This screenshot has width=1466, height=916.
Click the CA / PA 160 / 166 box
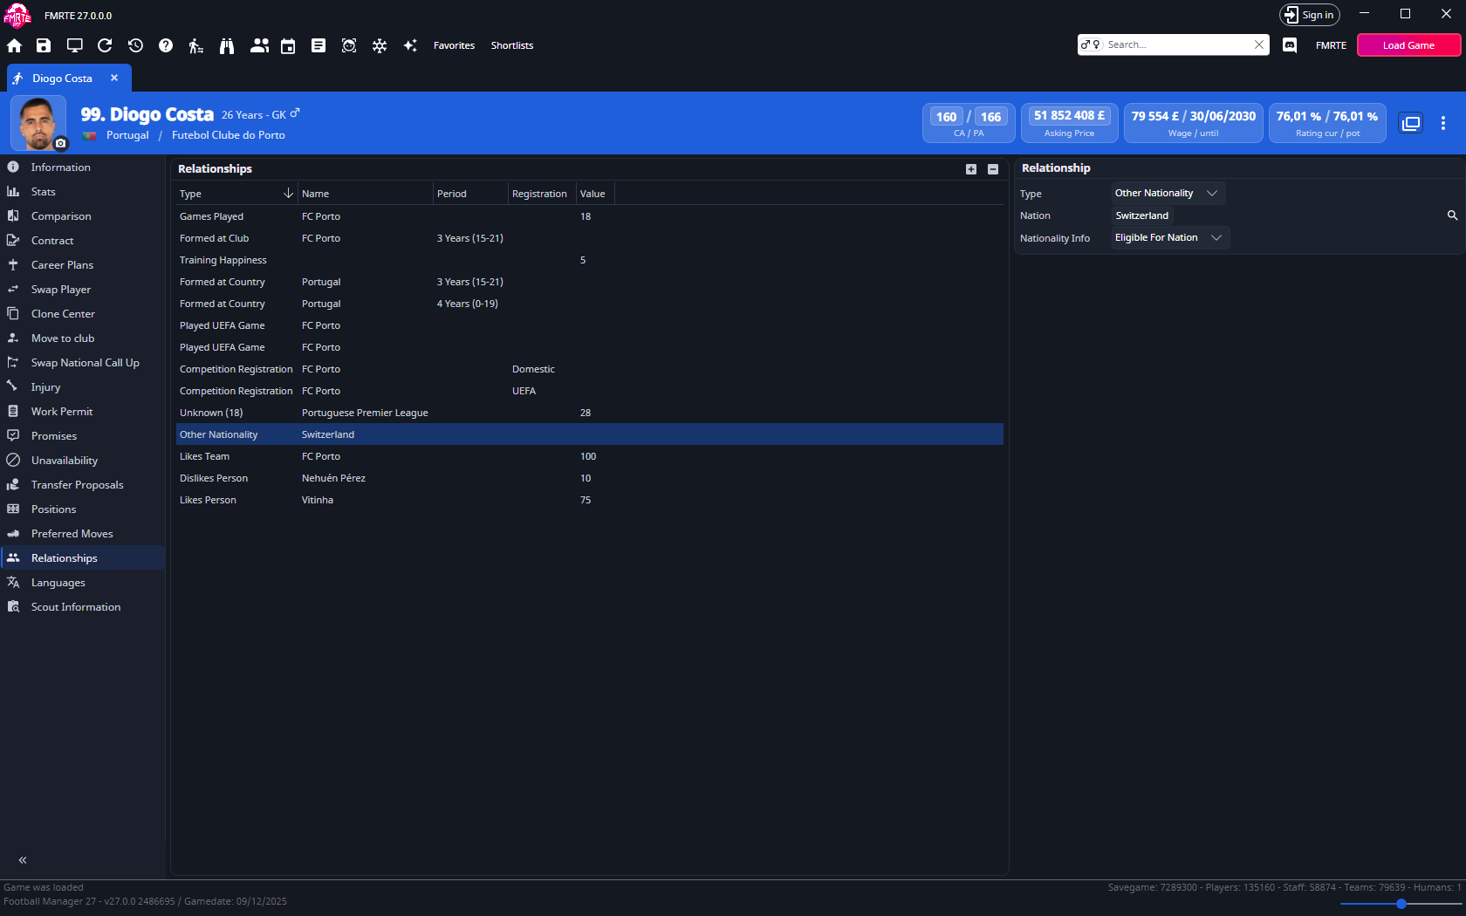pyautogui.click(x=969, y=123)
